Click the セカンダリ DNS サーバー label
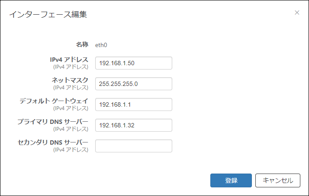The height and width of the screenshot is (196, 309). (x=53, y=142)
